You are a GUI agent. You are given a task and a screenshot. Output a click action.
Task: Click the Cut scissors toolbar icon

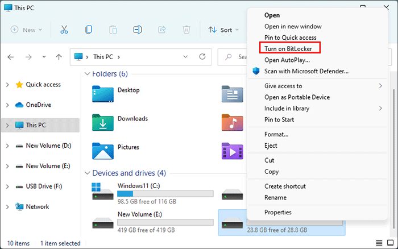coord(64,30)
